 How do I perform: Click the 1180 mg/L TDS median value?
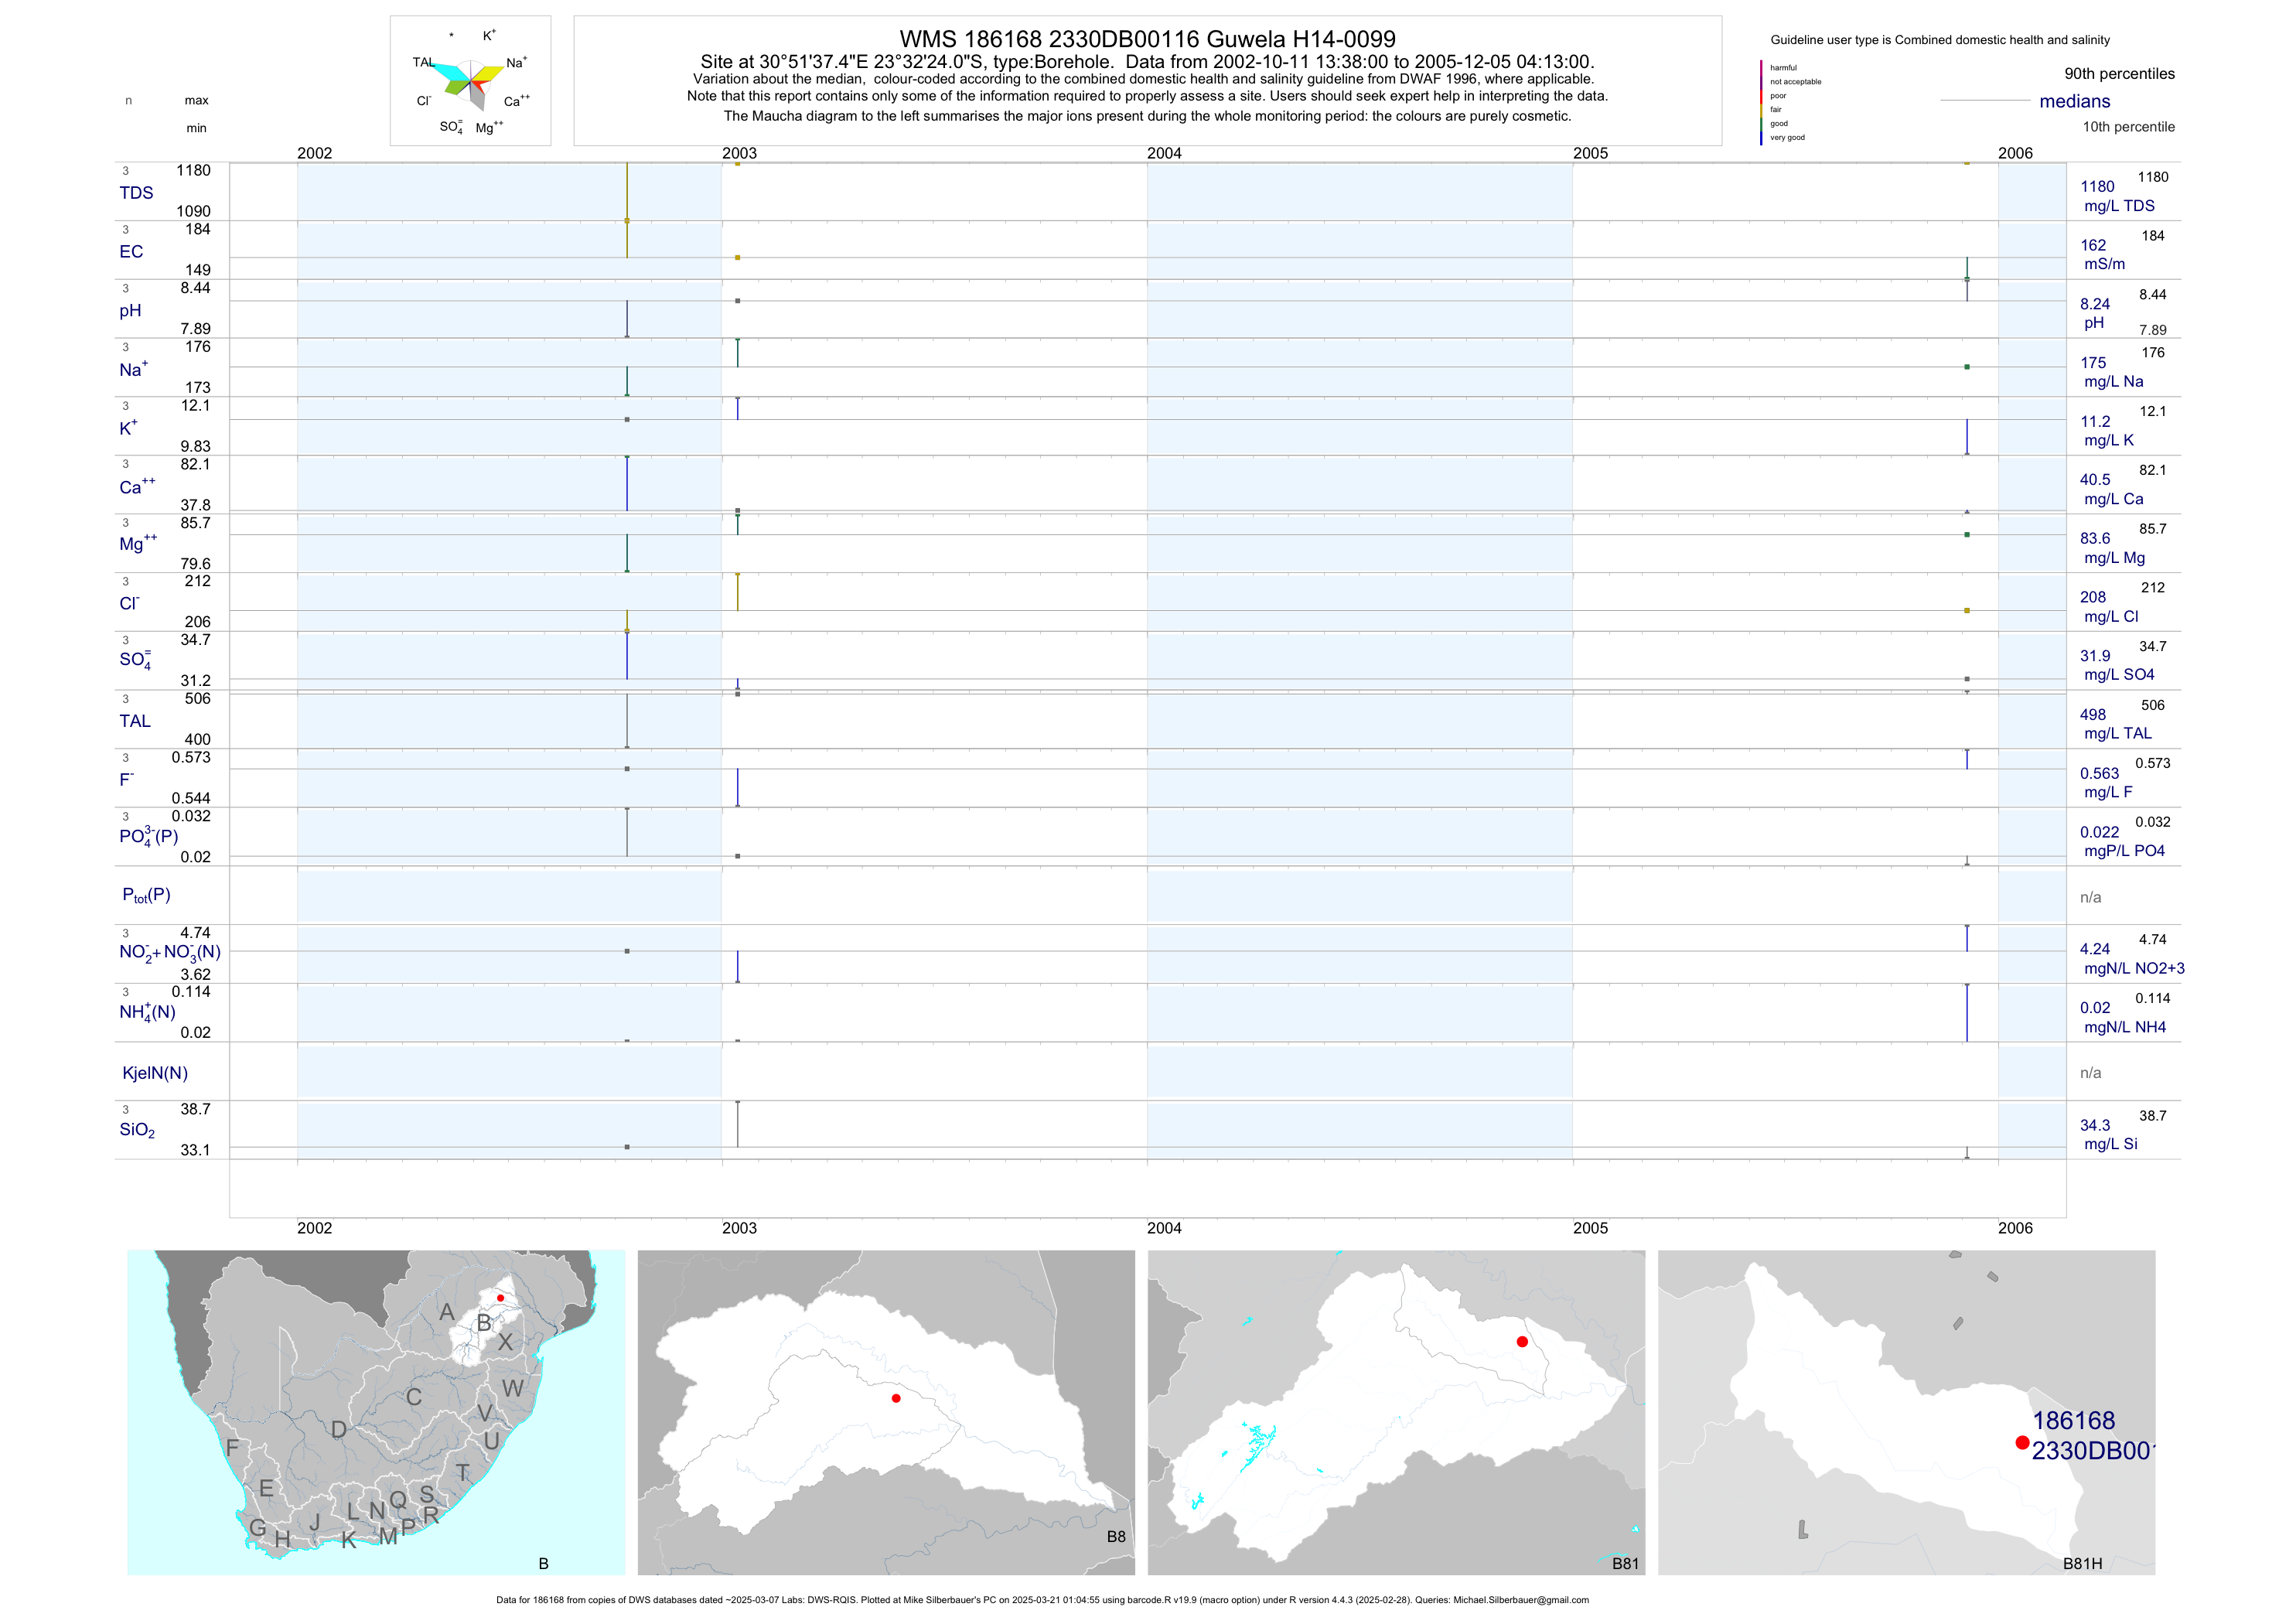2097,187
